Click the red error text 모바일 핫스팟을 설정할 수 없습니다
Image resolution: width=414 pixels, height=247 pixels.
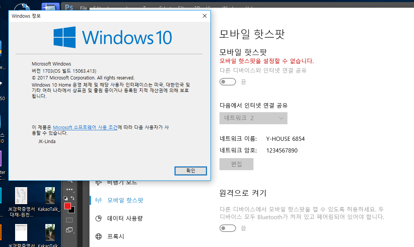(x=267, y=61)
